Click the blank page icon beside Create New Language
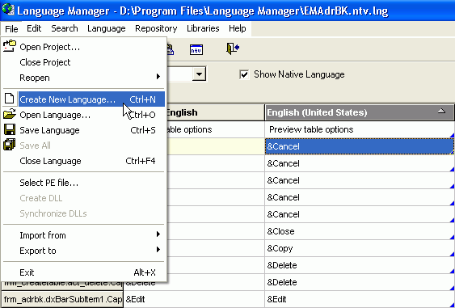The width and height of the screenshot is (455, 308). (9, 99)
